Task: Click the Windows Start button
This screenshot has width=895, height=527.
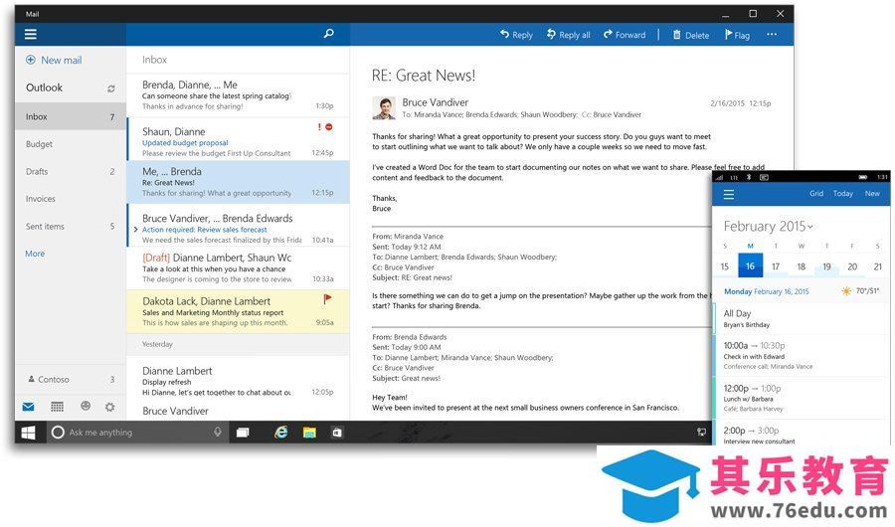Action: 28,433
